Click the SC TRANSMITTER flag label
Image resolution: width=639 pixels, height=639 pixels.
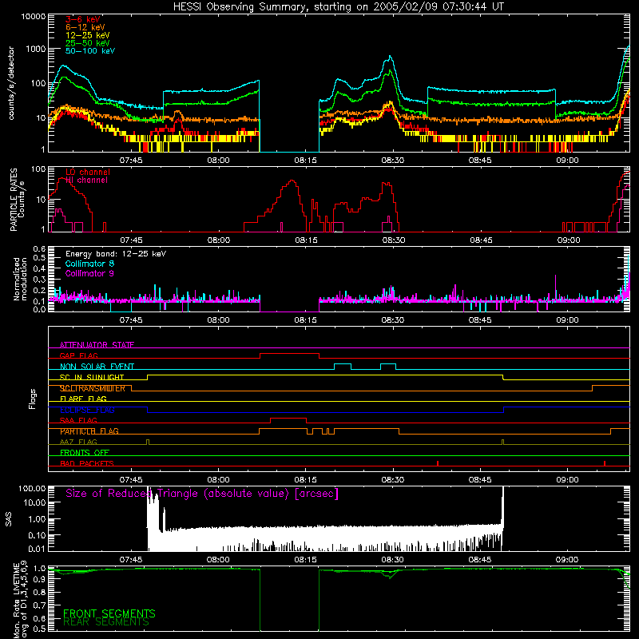coord(92,388)
